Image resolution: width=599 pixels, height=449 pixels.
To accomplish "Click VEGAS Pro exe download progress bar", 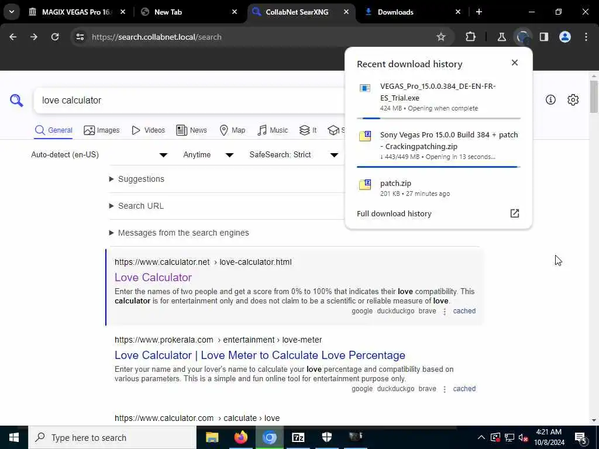I will tap(439, 118).
